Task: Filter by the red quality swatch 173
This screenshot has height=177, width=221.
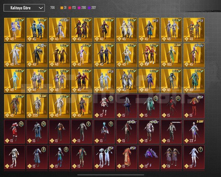Action: [72, 8]
